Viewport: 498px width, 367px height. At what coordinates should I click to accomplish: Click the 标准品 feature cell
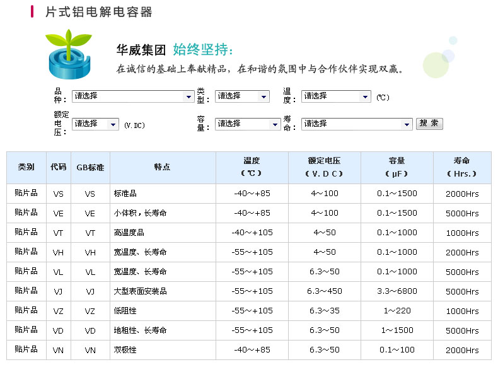163,194
